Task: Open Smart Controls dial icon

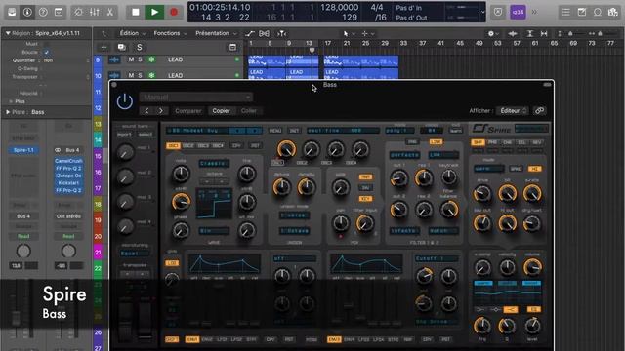Action: [78, 12]
